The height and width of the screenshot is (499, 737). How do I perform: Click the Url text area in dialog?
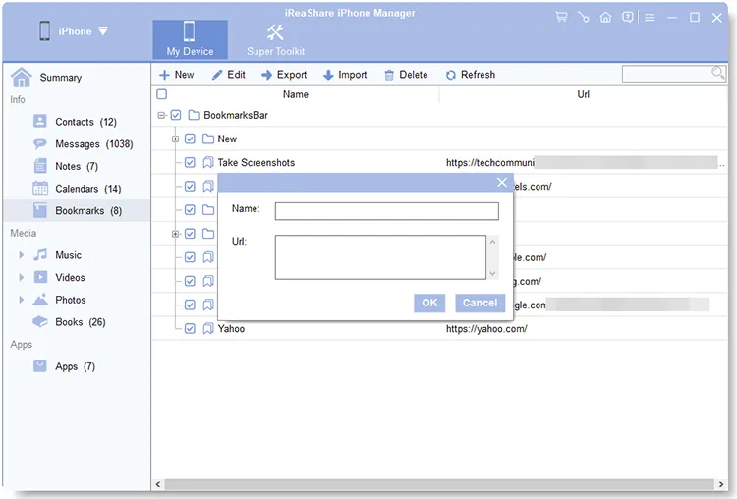click(380, 257)
